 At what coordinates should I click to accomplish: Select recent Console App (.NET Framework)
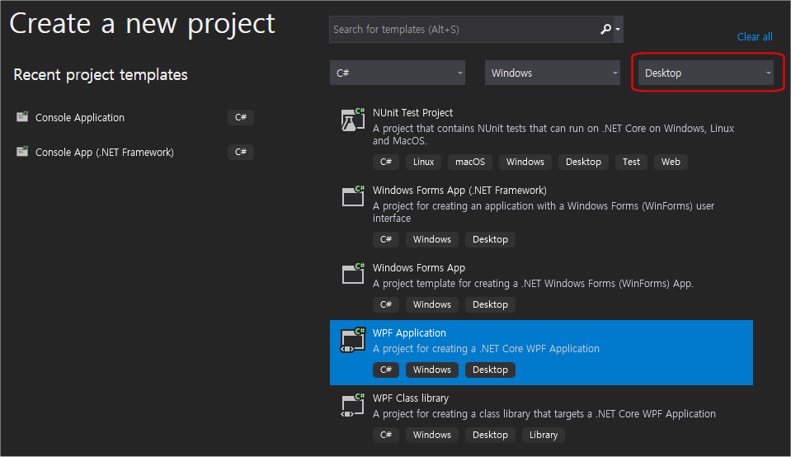105,153
